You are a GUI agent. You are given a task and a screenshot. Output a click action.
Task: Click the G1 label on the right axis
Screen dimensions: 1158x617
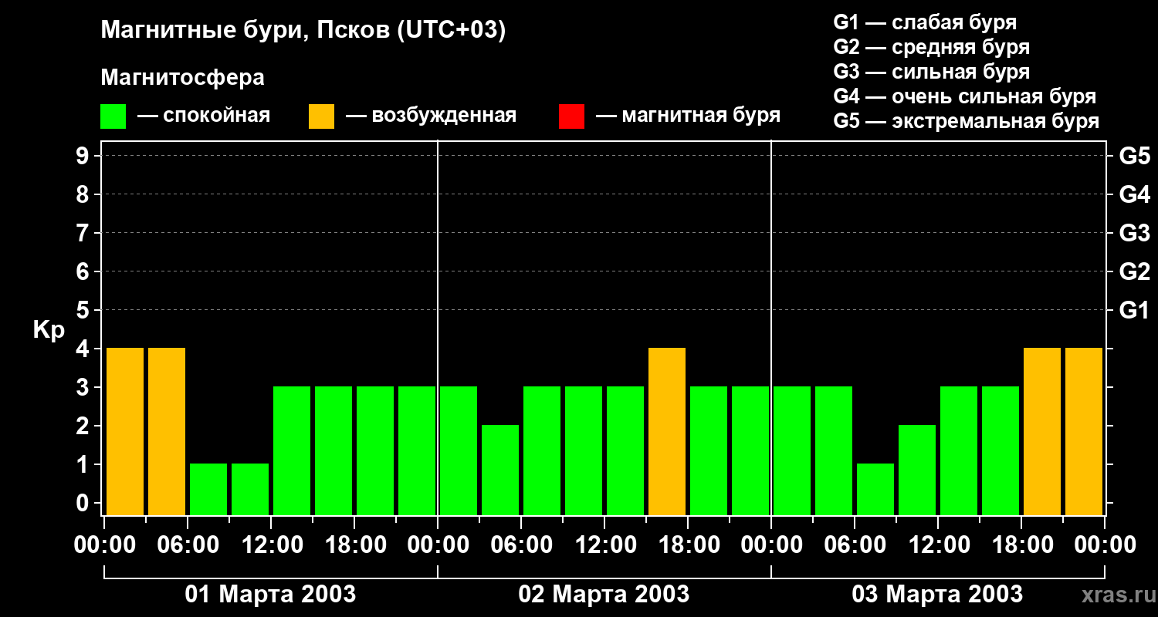1134,311
